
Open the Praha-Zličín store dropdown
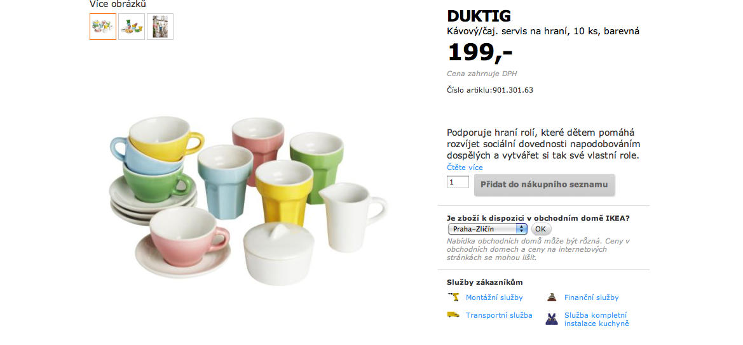(x=487, y=229)
